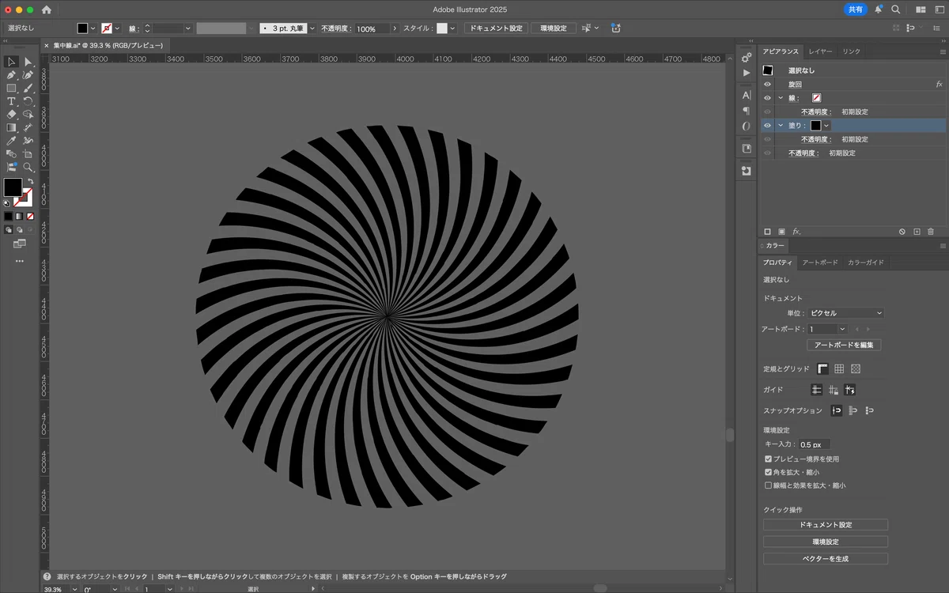Open the fill color dropdown in control bar
Image resolution: width=949 pixels, height=593 pixels.
point(93,28)
